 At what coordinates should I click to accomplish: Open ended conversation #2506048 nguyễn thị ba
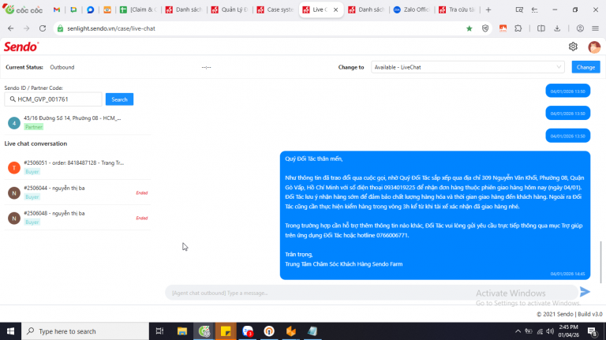tap(77, 218)
